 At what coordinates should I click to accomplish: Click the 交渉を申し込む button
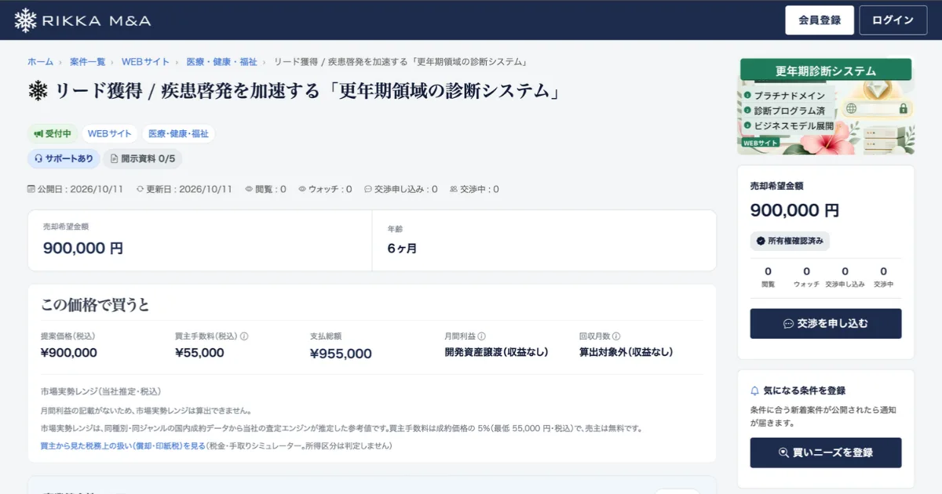tap(826, 323)
